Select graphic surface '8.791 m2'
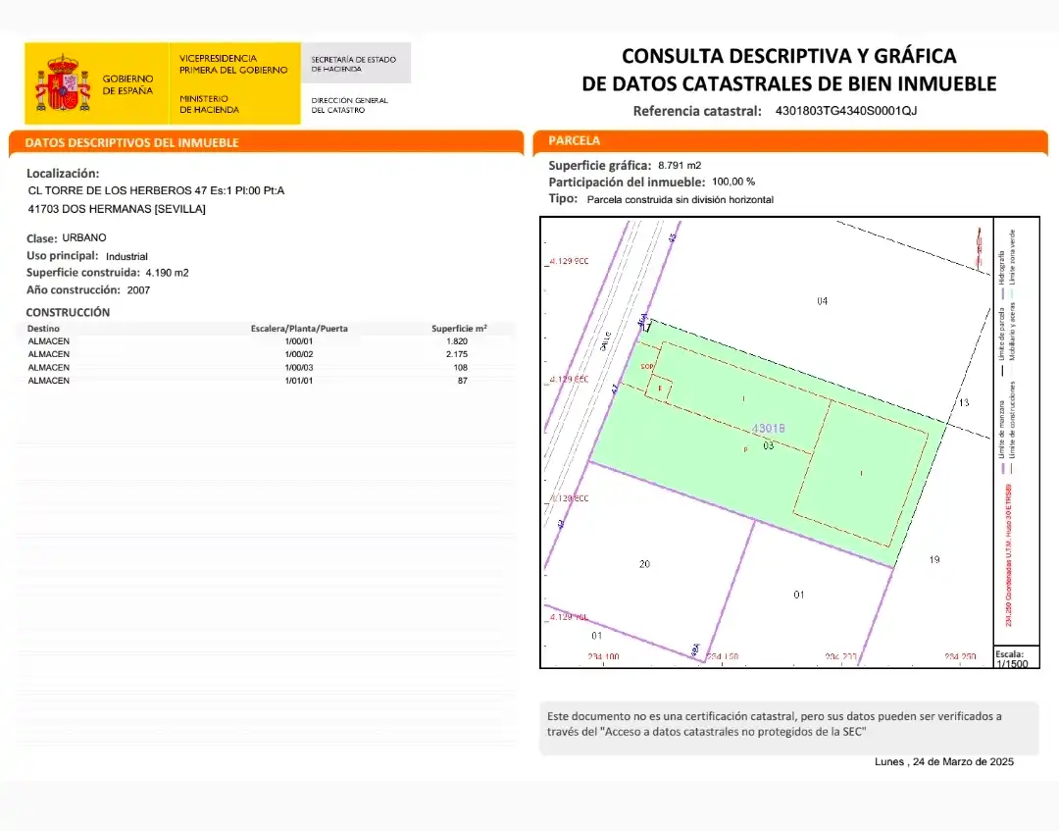The height and width of the screenshot is (831, 1059). point(680,166)
